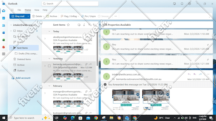
Task: Switch to the Home tab
Action: (x=28, y=10)
